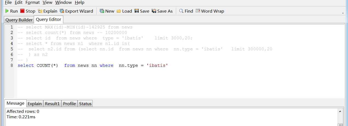Load a query file
The image size is (348, 126).
pyautogui.click(x=124, y=11)
